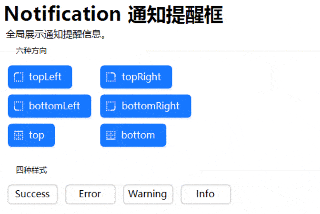This screenshot has width=320, height=214.
Task: Open an Info style notification
Action: tap(205, 194)
